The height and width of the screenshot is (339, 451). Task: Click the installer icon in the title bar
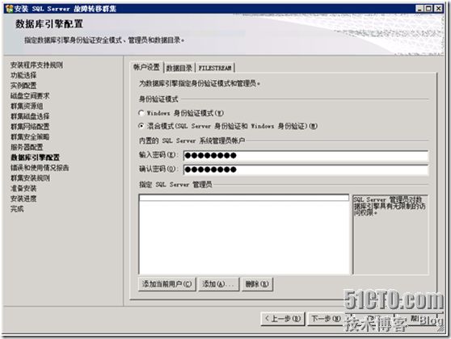click(x=9, y=9)
